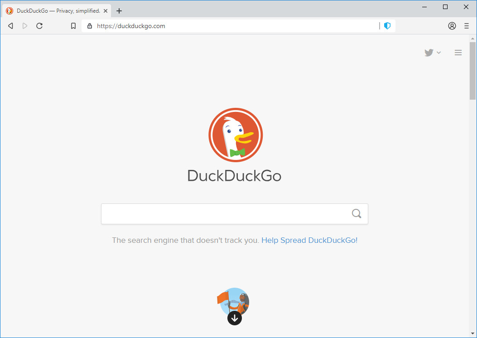The image size is (477, 338).
Task: Click the vertical scrollbar thumb
Action: pyautogui.click(x=472, y=71)
